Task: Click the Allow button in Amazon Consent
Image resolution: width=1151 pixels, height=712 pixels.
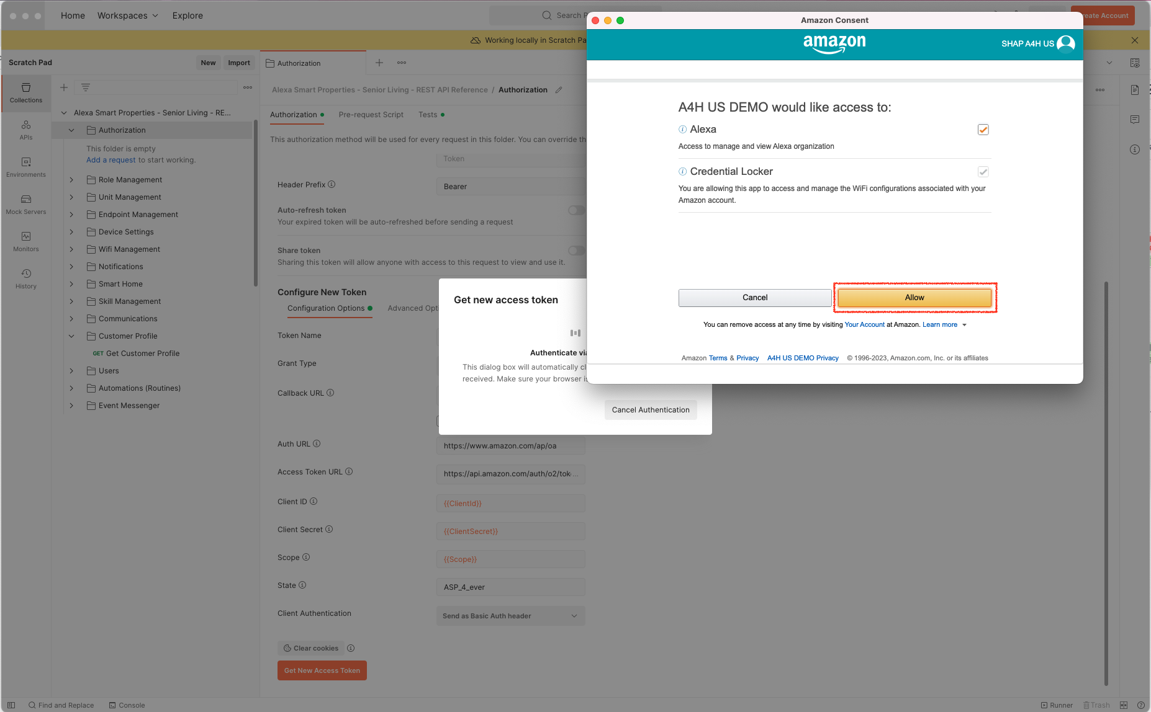Action: click(x=914, y=298)
